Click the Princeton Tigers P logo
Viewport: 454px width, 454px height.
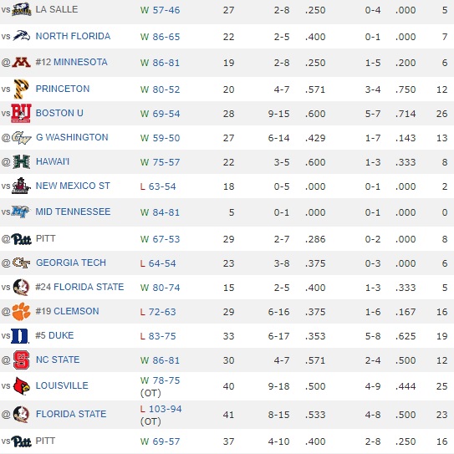[22, 89]
